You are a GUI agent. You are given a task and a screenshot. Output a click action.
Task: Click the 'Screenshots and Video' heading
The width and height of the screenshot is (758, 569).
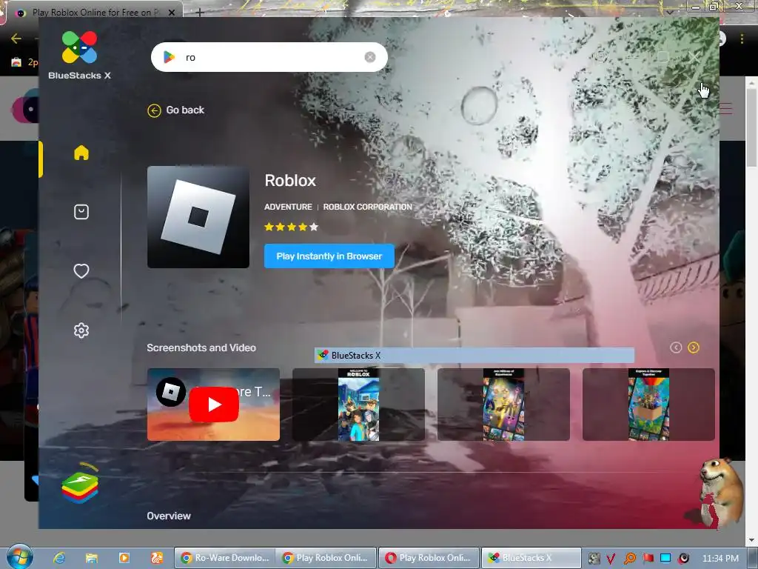[201, 347]
